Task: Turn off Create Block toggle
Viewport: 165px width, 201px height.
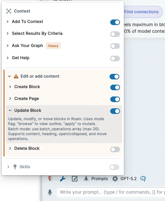Action: [115, 87]
